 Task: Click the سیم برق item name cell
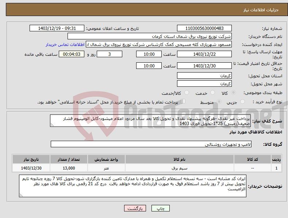pos(180,168)
